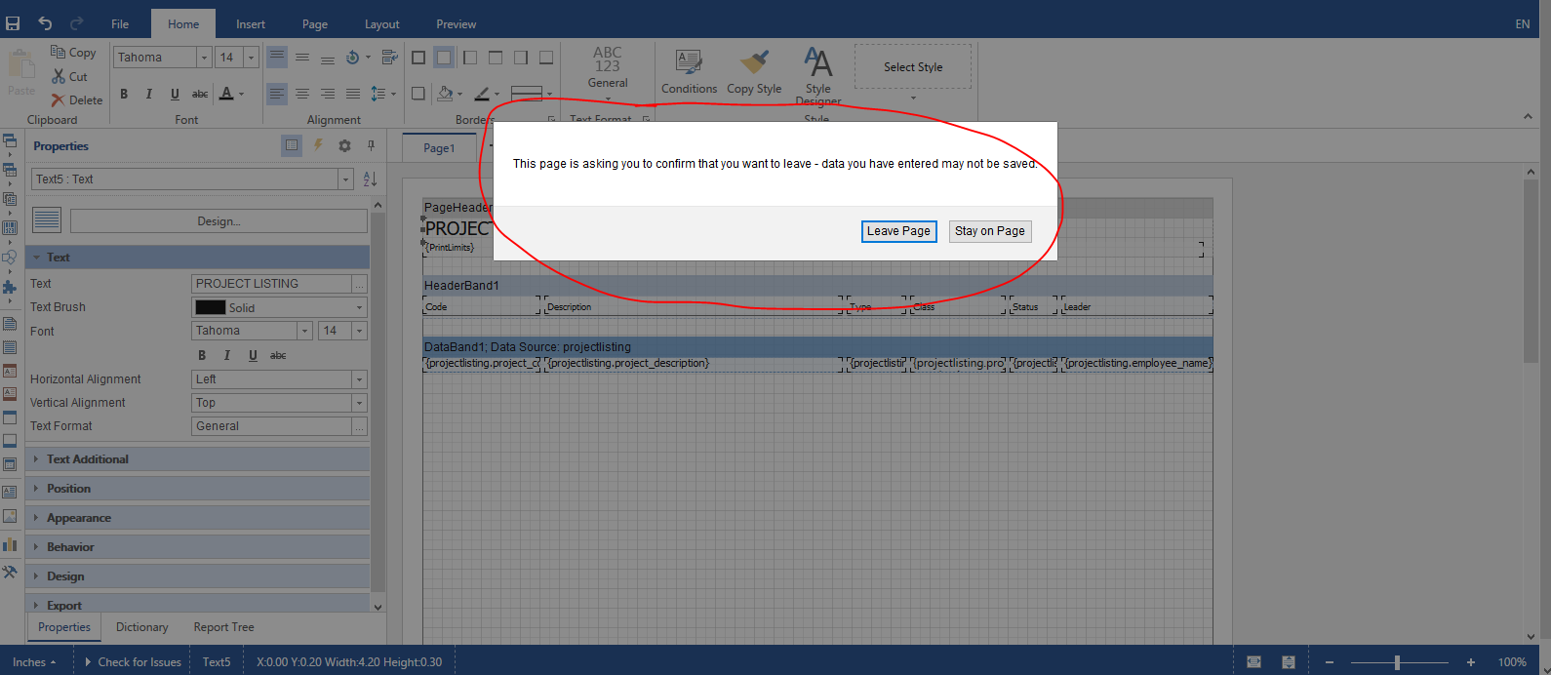Expand the Text Additional group
Screen dimensions: 1551x675
tap(197, 459)
